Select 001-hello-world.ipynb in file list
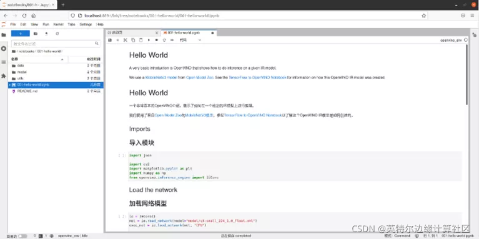Viewport: 479px width, 239px height. click(x=56, y=85)
